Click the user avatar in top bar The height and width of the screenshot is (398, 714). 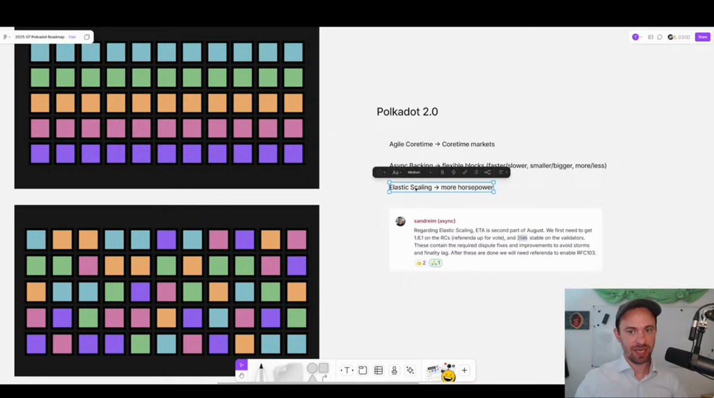pyautogui.click(x=635, y=37)
